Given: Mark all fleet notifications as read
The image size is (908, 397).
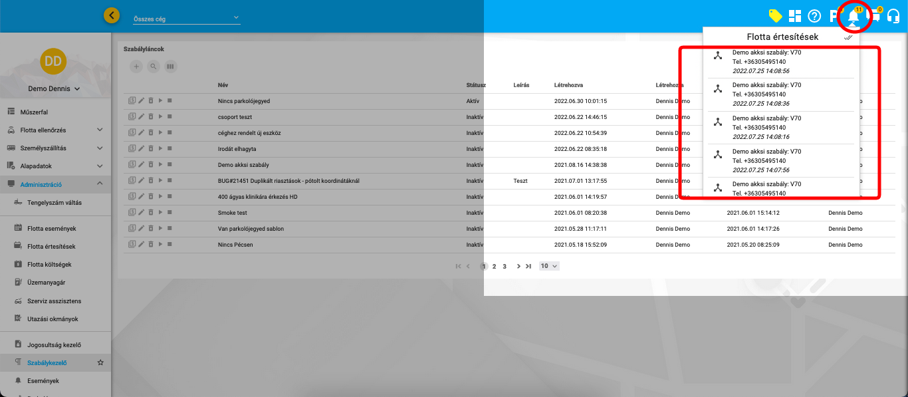Looking at the screenshot, I should pyautogui.click(x=848, y=37).
